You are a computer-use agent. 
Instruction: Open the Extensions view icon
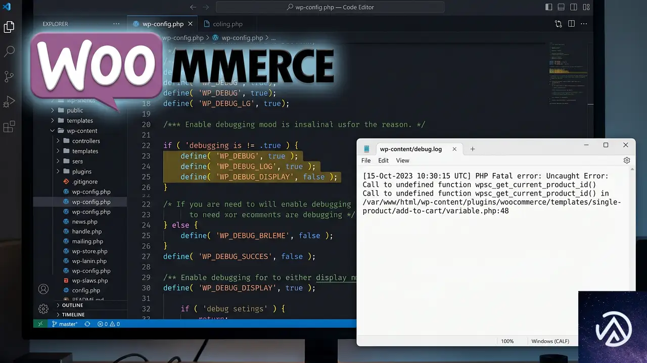pos(9,127)
